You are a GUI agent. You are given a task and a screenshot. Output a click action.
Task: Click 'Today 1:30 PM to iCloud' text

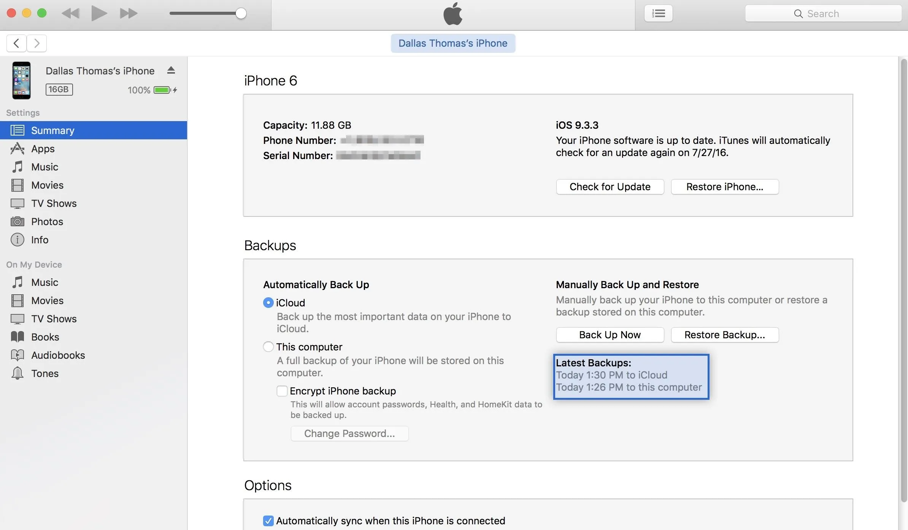tap(611, 375)
